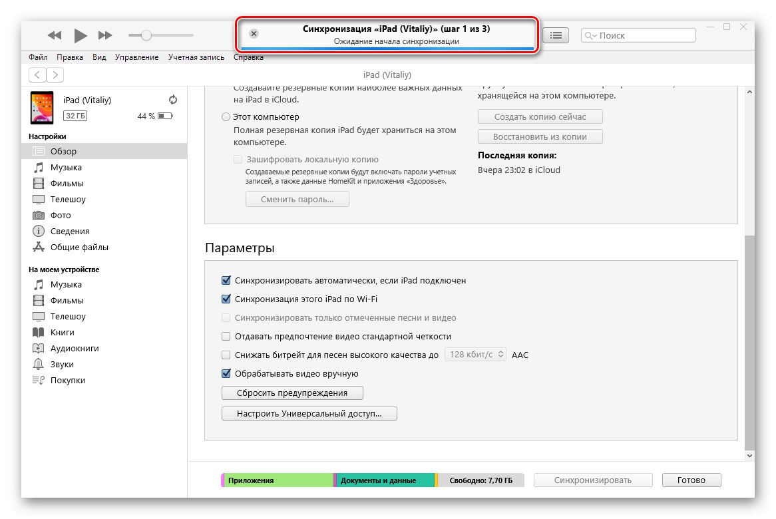
Task: Select Фильмы under Настройки
Action: coord(104,183)
